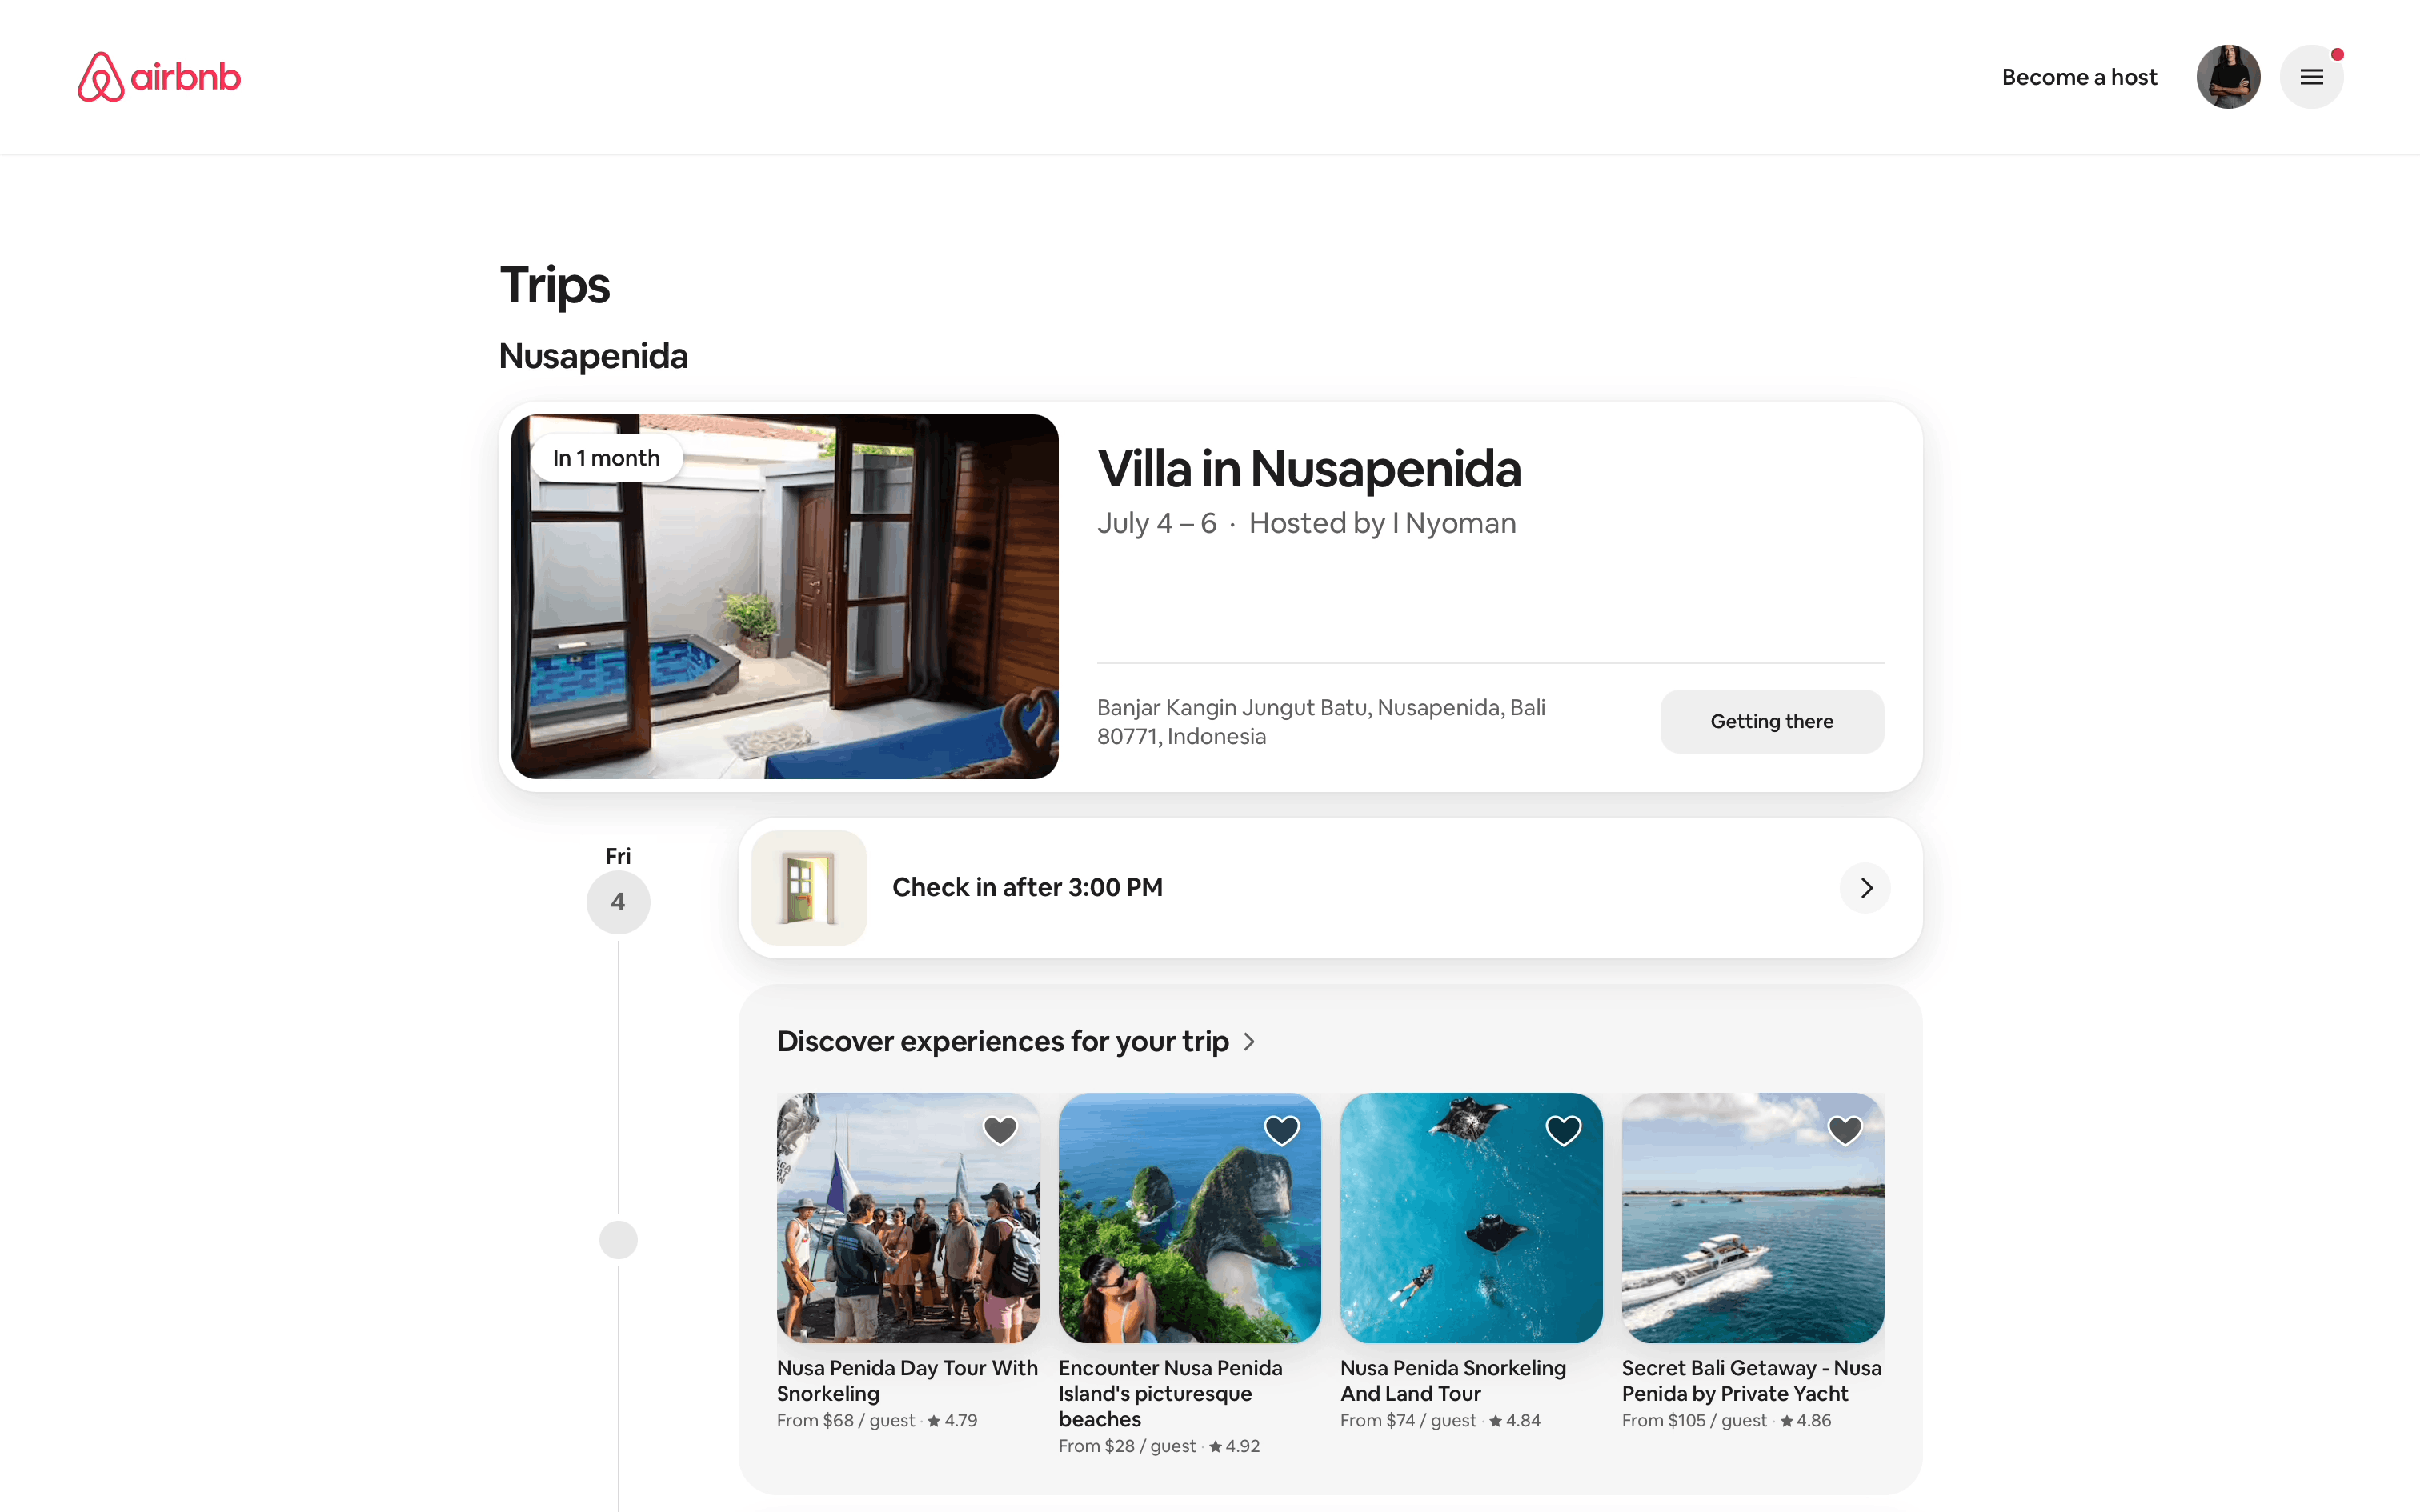Toggle heart on Encounter Nusa Penida beaches

click(1282, 1130)
